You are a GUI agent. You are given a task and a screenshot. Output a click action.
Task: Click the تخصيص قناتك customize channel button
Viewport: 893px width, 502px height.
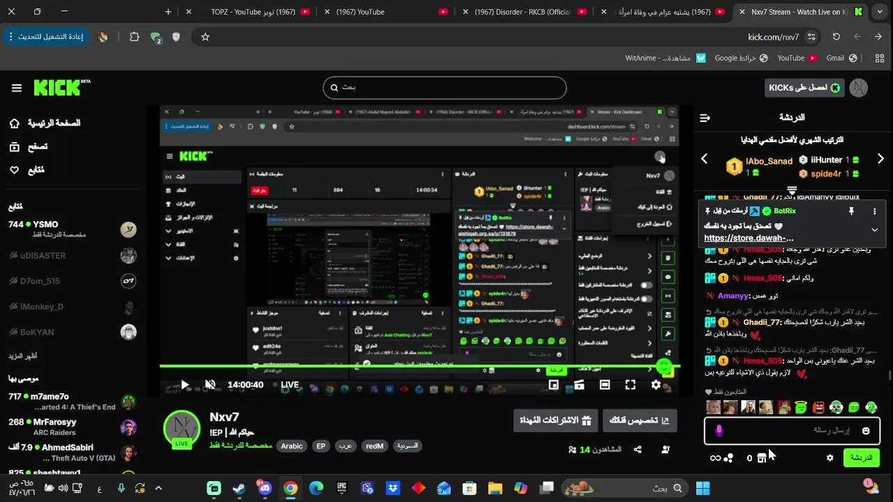[x=639, y=420]
